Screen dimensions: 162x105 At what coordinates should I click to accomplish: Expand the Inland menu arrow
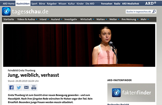click(x=48, y=19)
